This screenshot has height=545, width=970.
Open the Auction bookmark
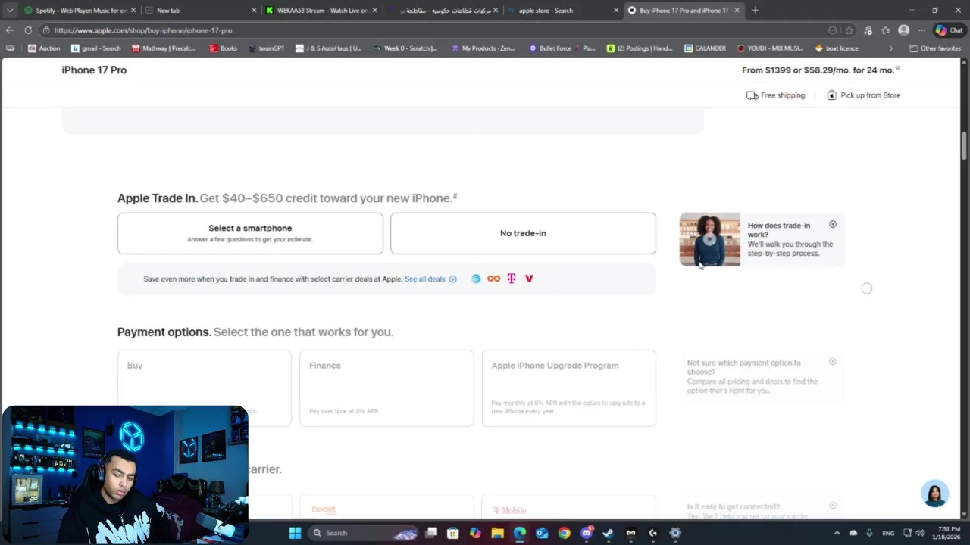coord(44,48)
